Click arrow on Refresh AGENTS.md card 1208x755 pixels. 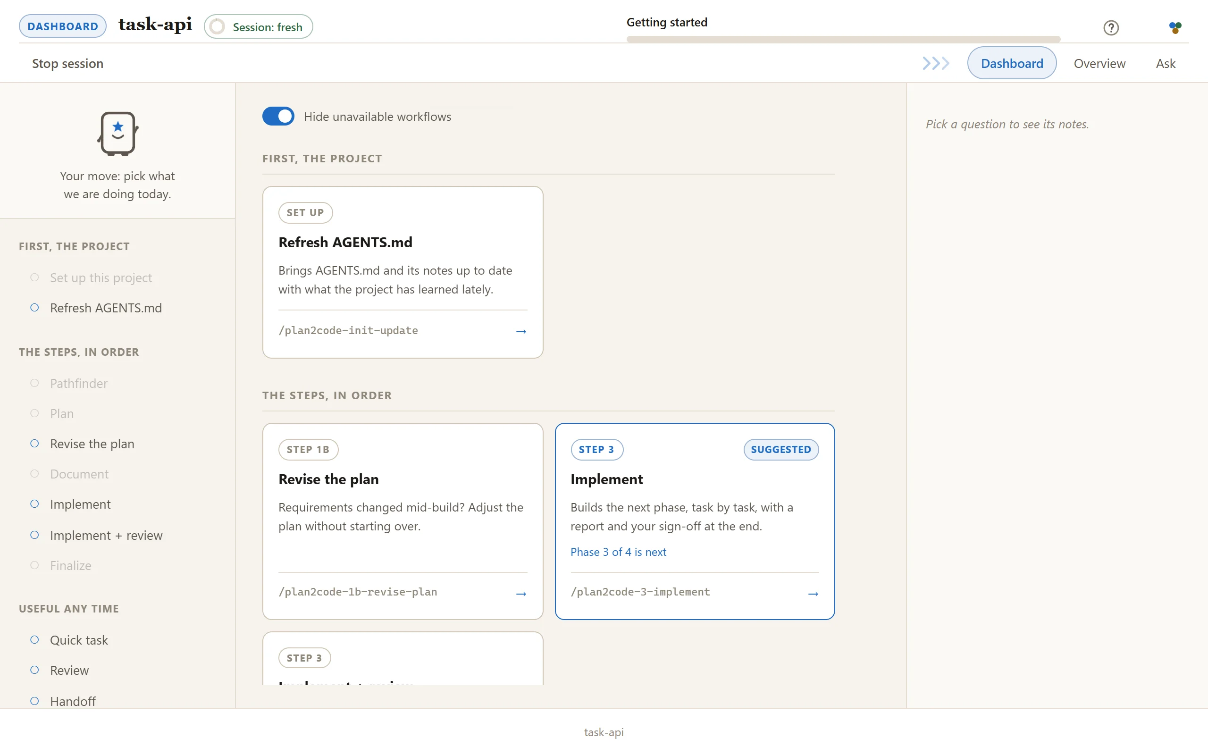click(x=520, y=331)
